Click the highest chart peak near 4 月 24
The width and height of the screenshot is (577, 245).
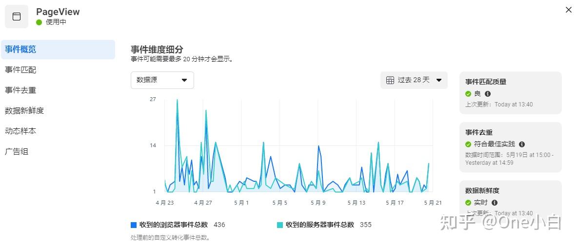[x=177, y=100]
